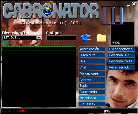Select the Aplicaciones button
The height and width of the screenshot is (114, 138).
click(x=92, y=73)
